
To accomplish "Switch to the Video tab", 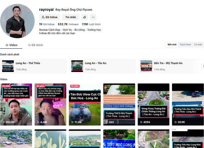I will (11, 45).
